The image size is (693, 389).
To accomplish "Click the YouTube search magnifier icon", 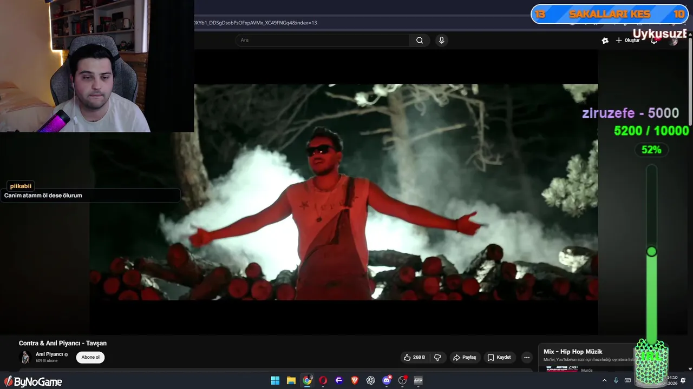I will [420, 40].
